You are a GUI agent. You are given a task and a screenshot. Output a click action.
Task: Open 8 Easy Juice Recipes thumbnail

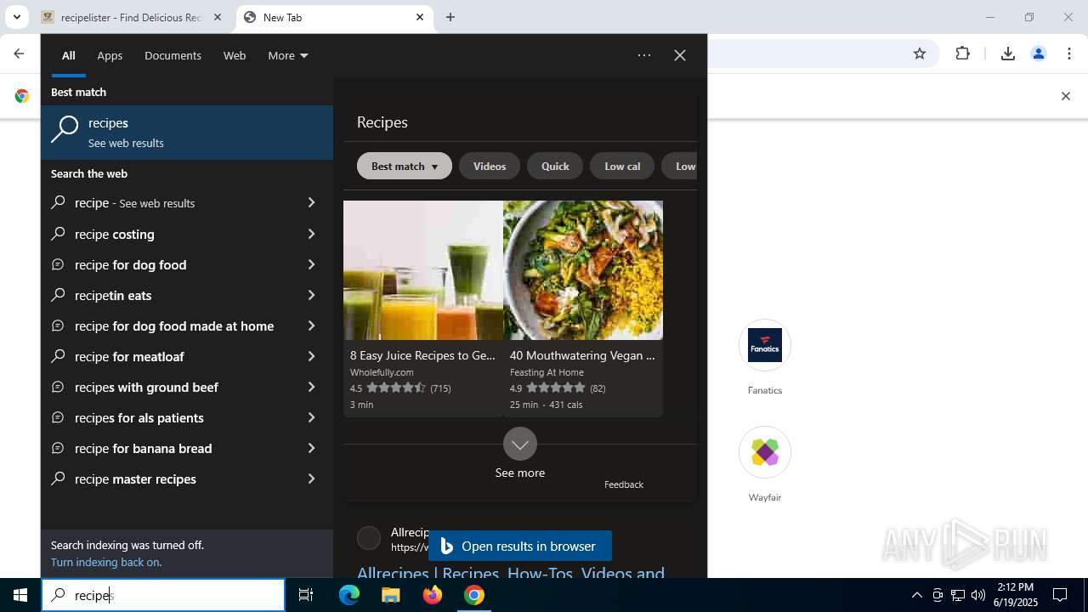[423, 270]
